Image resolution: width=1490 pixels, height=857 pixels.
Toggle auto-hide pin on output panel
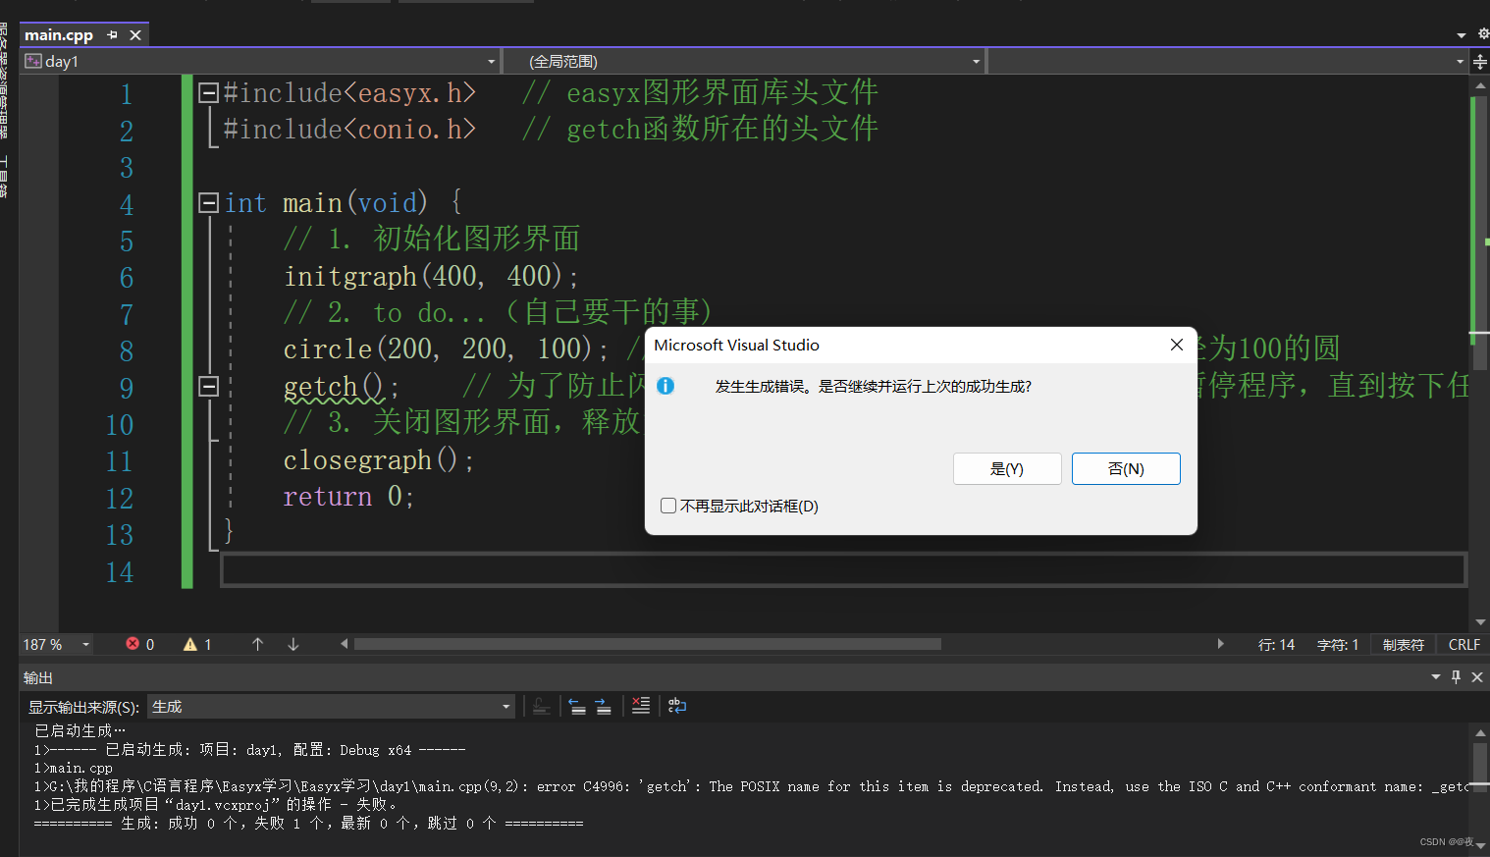[x=1456, y=677]
